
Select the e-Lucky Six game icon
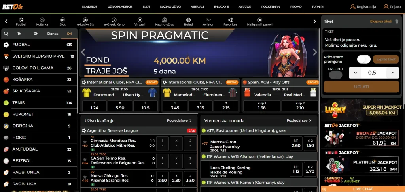pyautogui.click(x=85, y=20)
